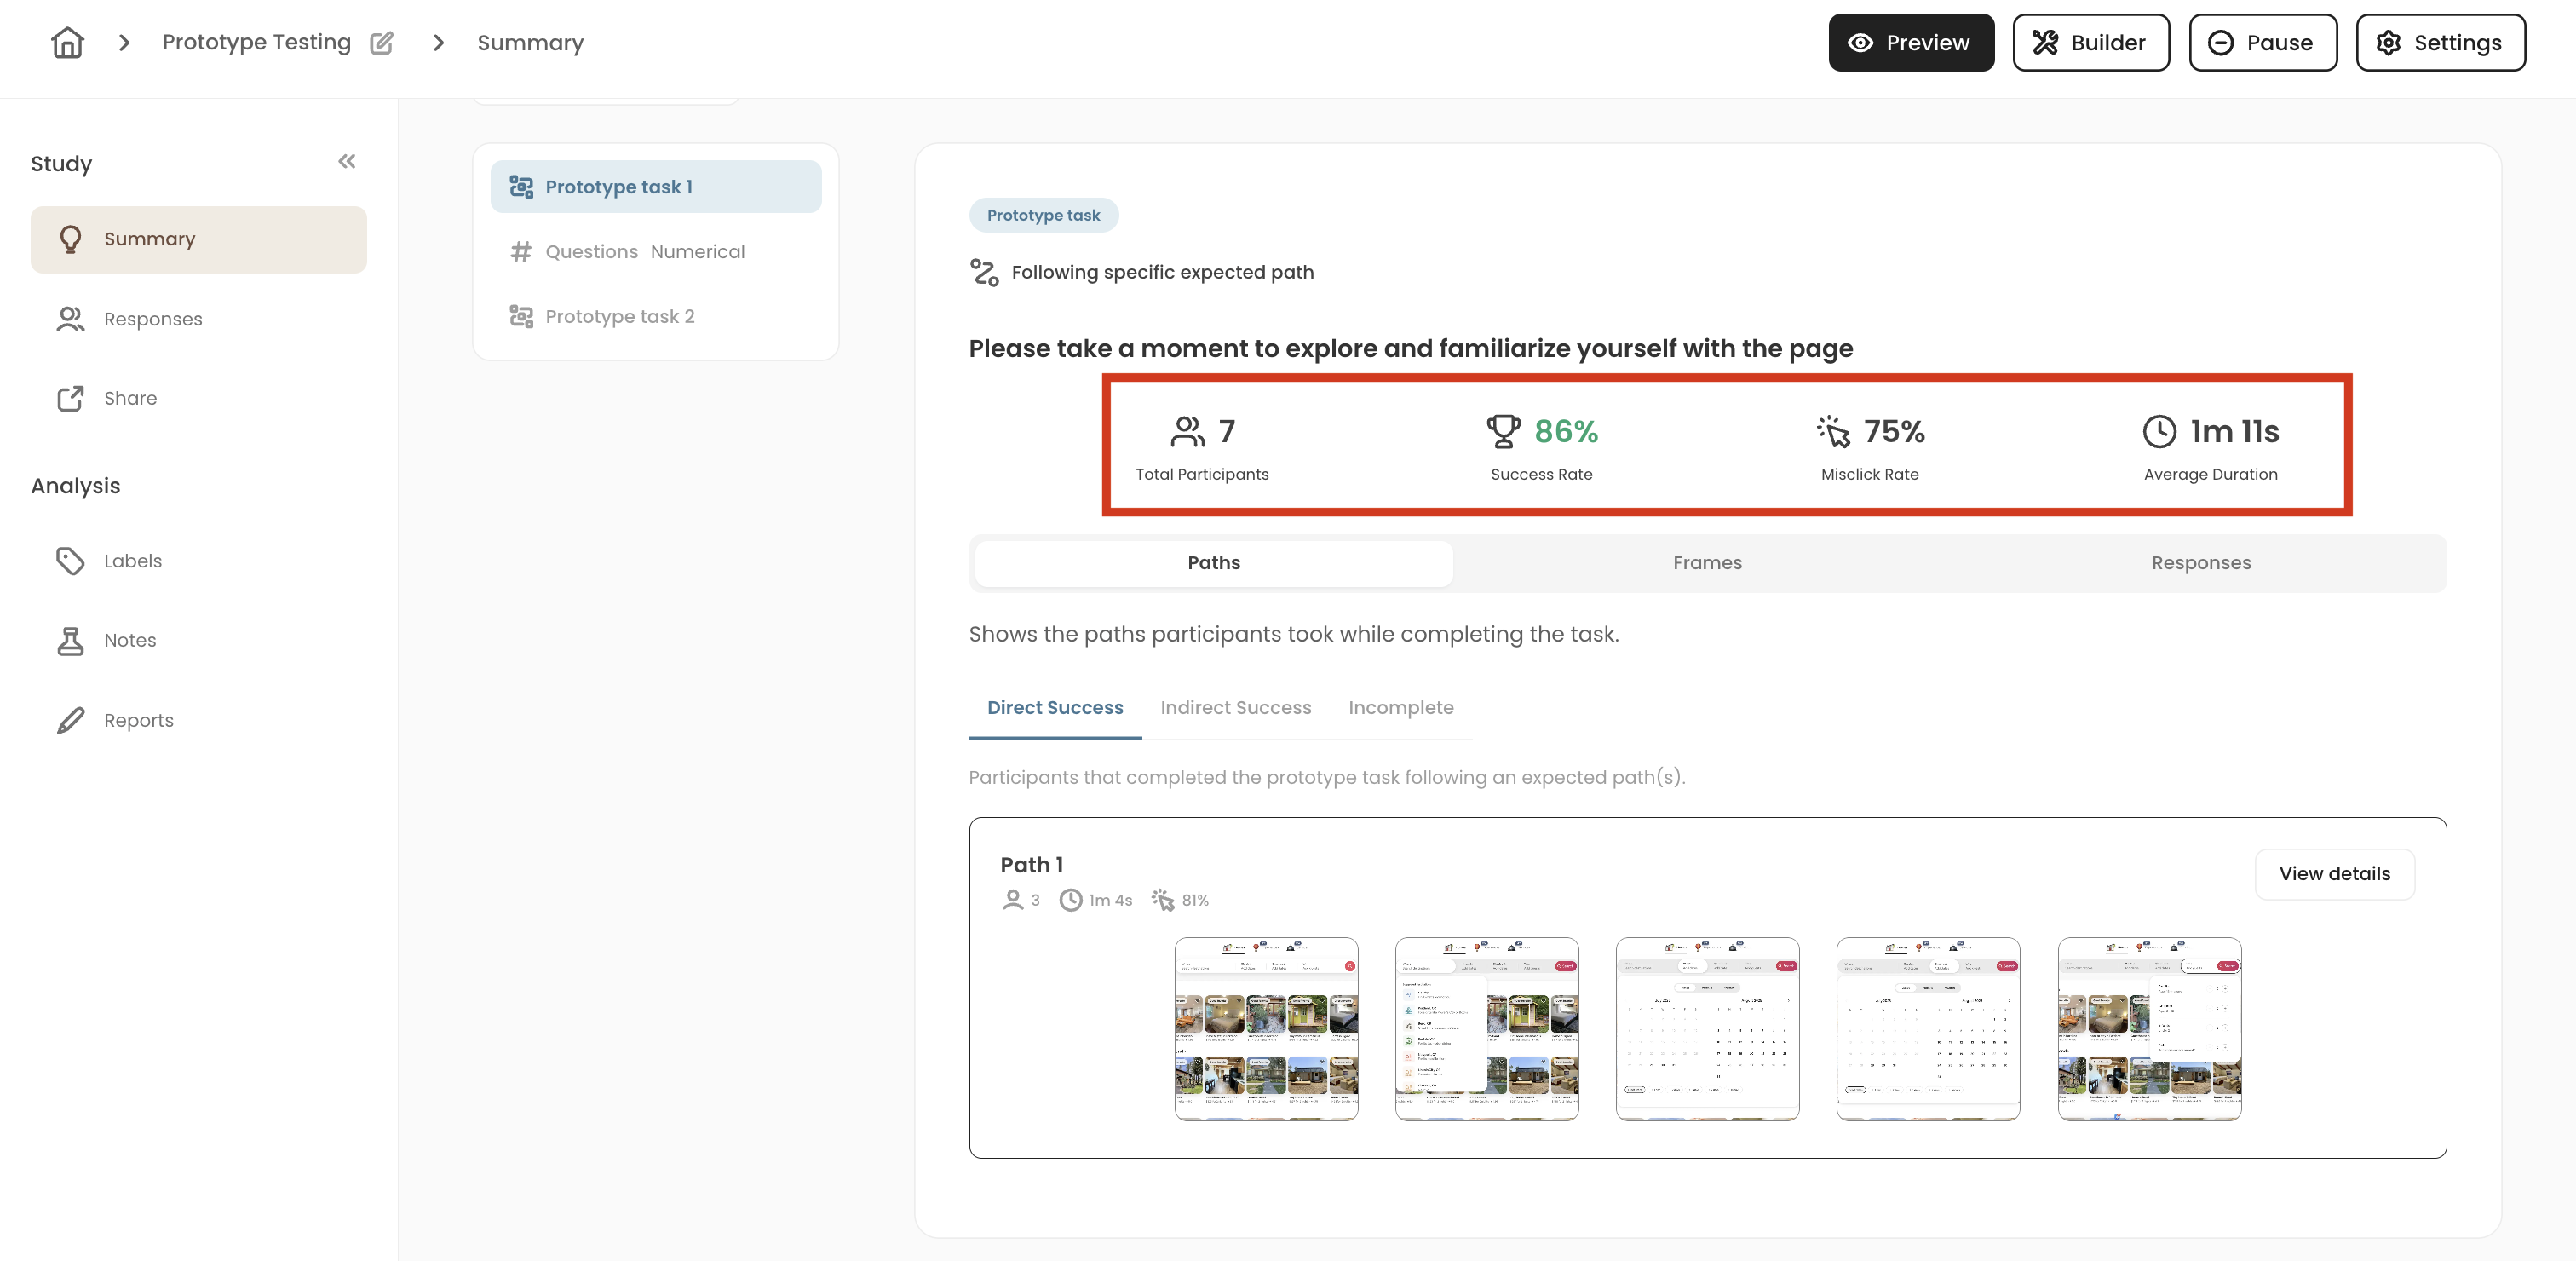Click the tools icon in Builder button
Image resolution: width=2576 pixels, height=1261 pixels.
pyautogui.click(x=2045, y=43)
